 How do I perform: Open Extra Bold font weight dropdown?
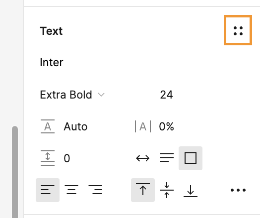[x=72, y=95]
